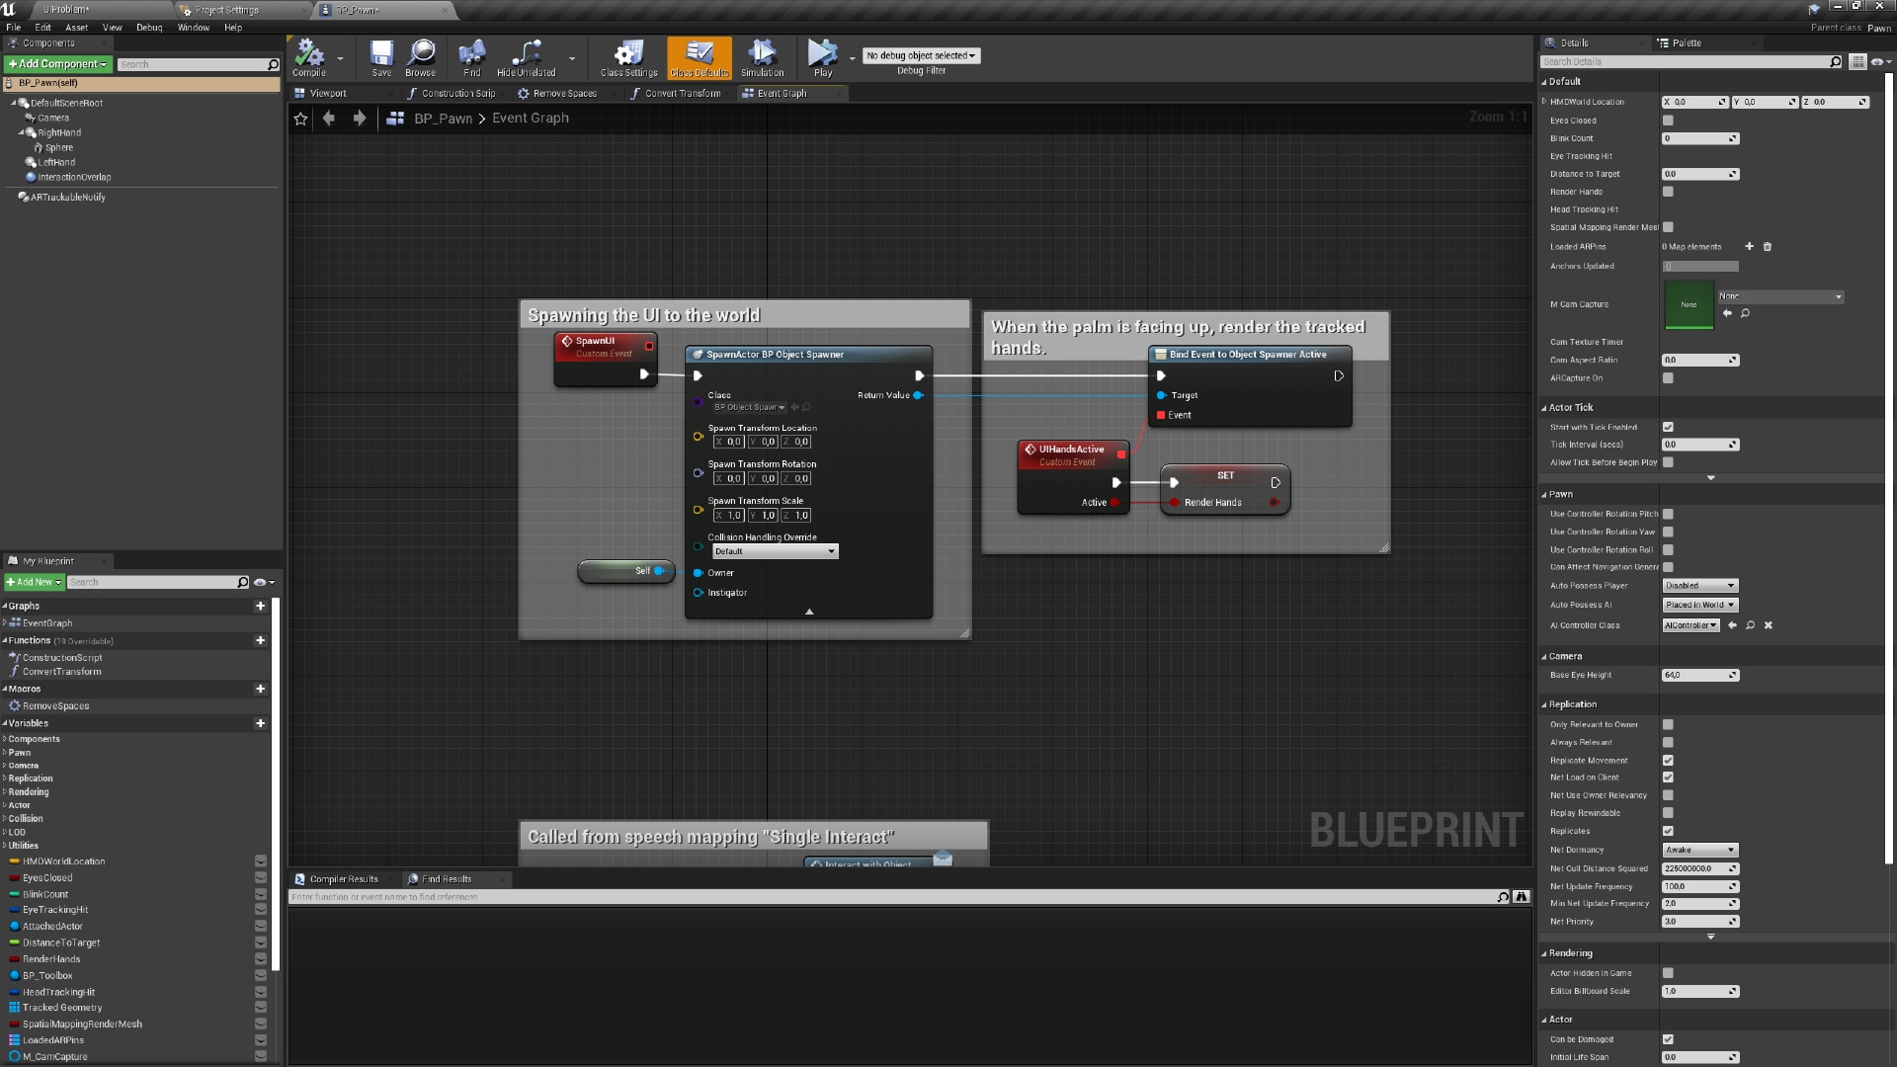
Task: Toggle Hide Unrelated nodes
Action: [x=527, y=57]
